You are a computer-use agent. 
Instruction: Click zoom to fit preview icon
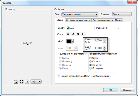[22, 82]
